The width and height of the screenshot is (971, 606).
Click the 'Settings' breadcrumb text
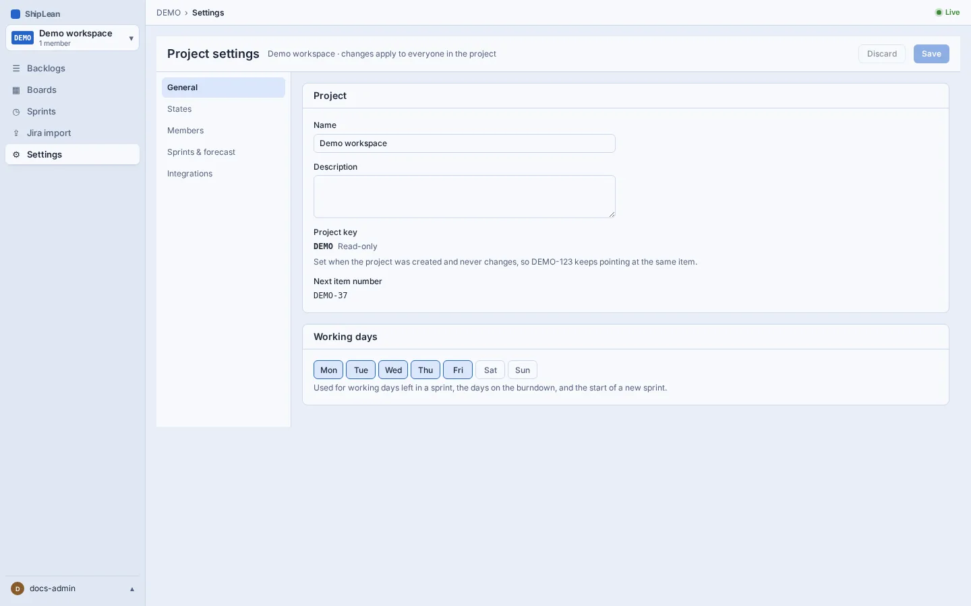208,13
